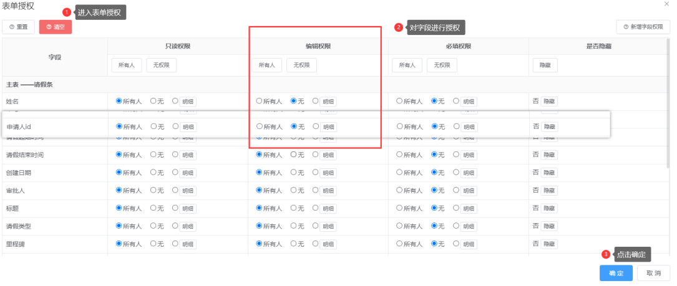Open 新增字段权限 add field permission
Screen dimensions: 677x286
click(643, 27)
